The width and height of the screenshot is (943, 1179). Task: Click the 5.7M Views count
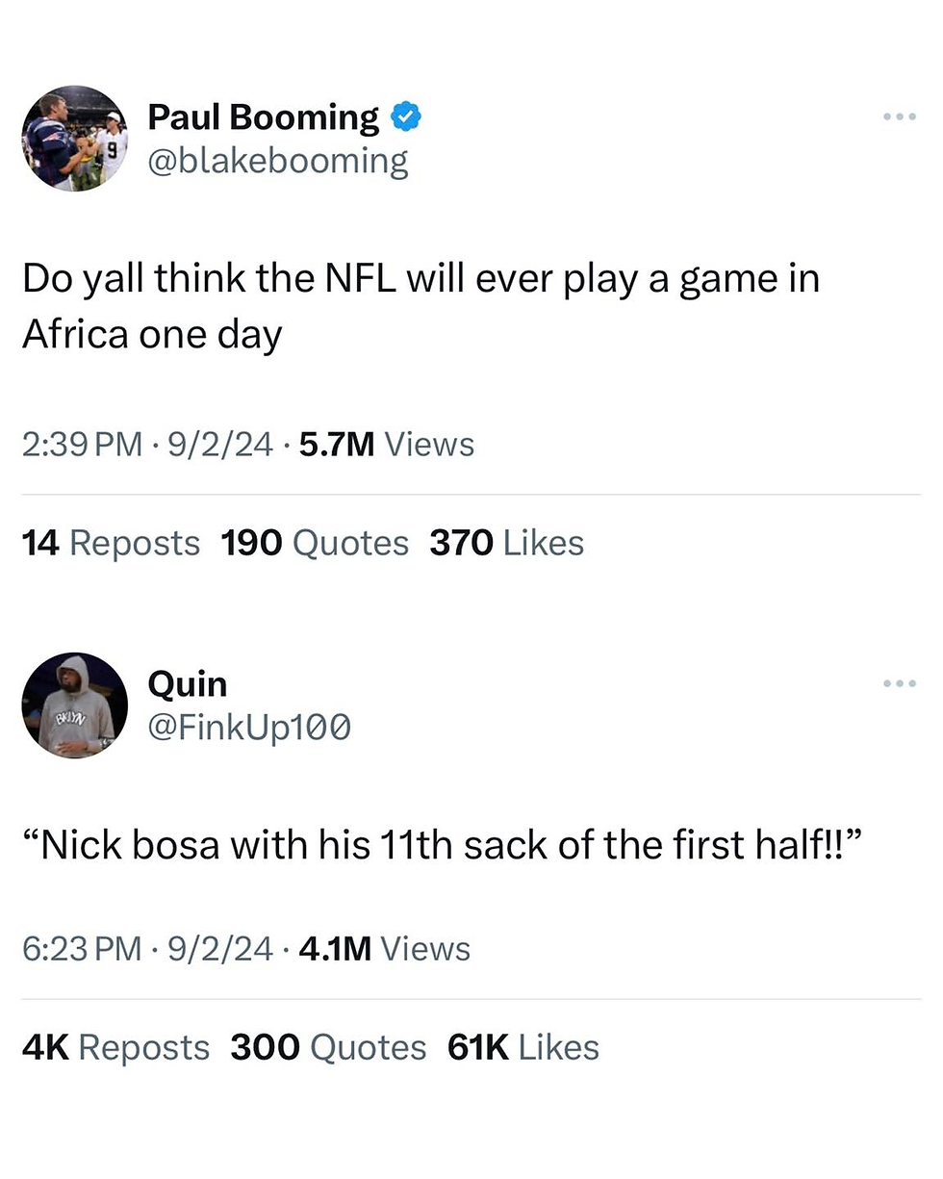(x=387, y=445)
